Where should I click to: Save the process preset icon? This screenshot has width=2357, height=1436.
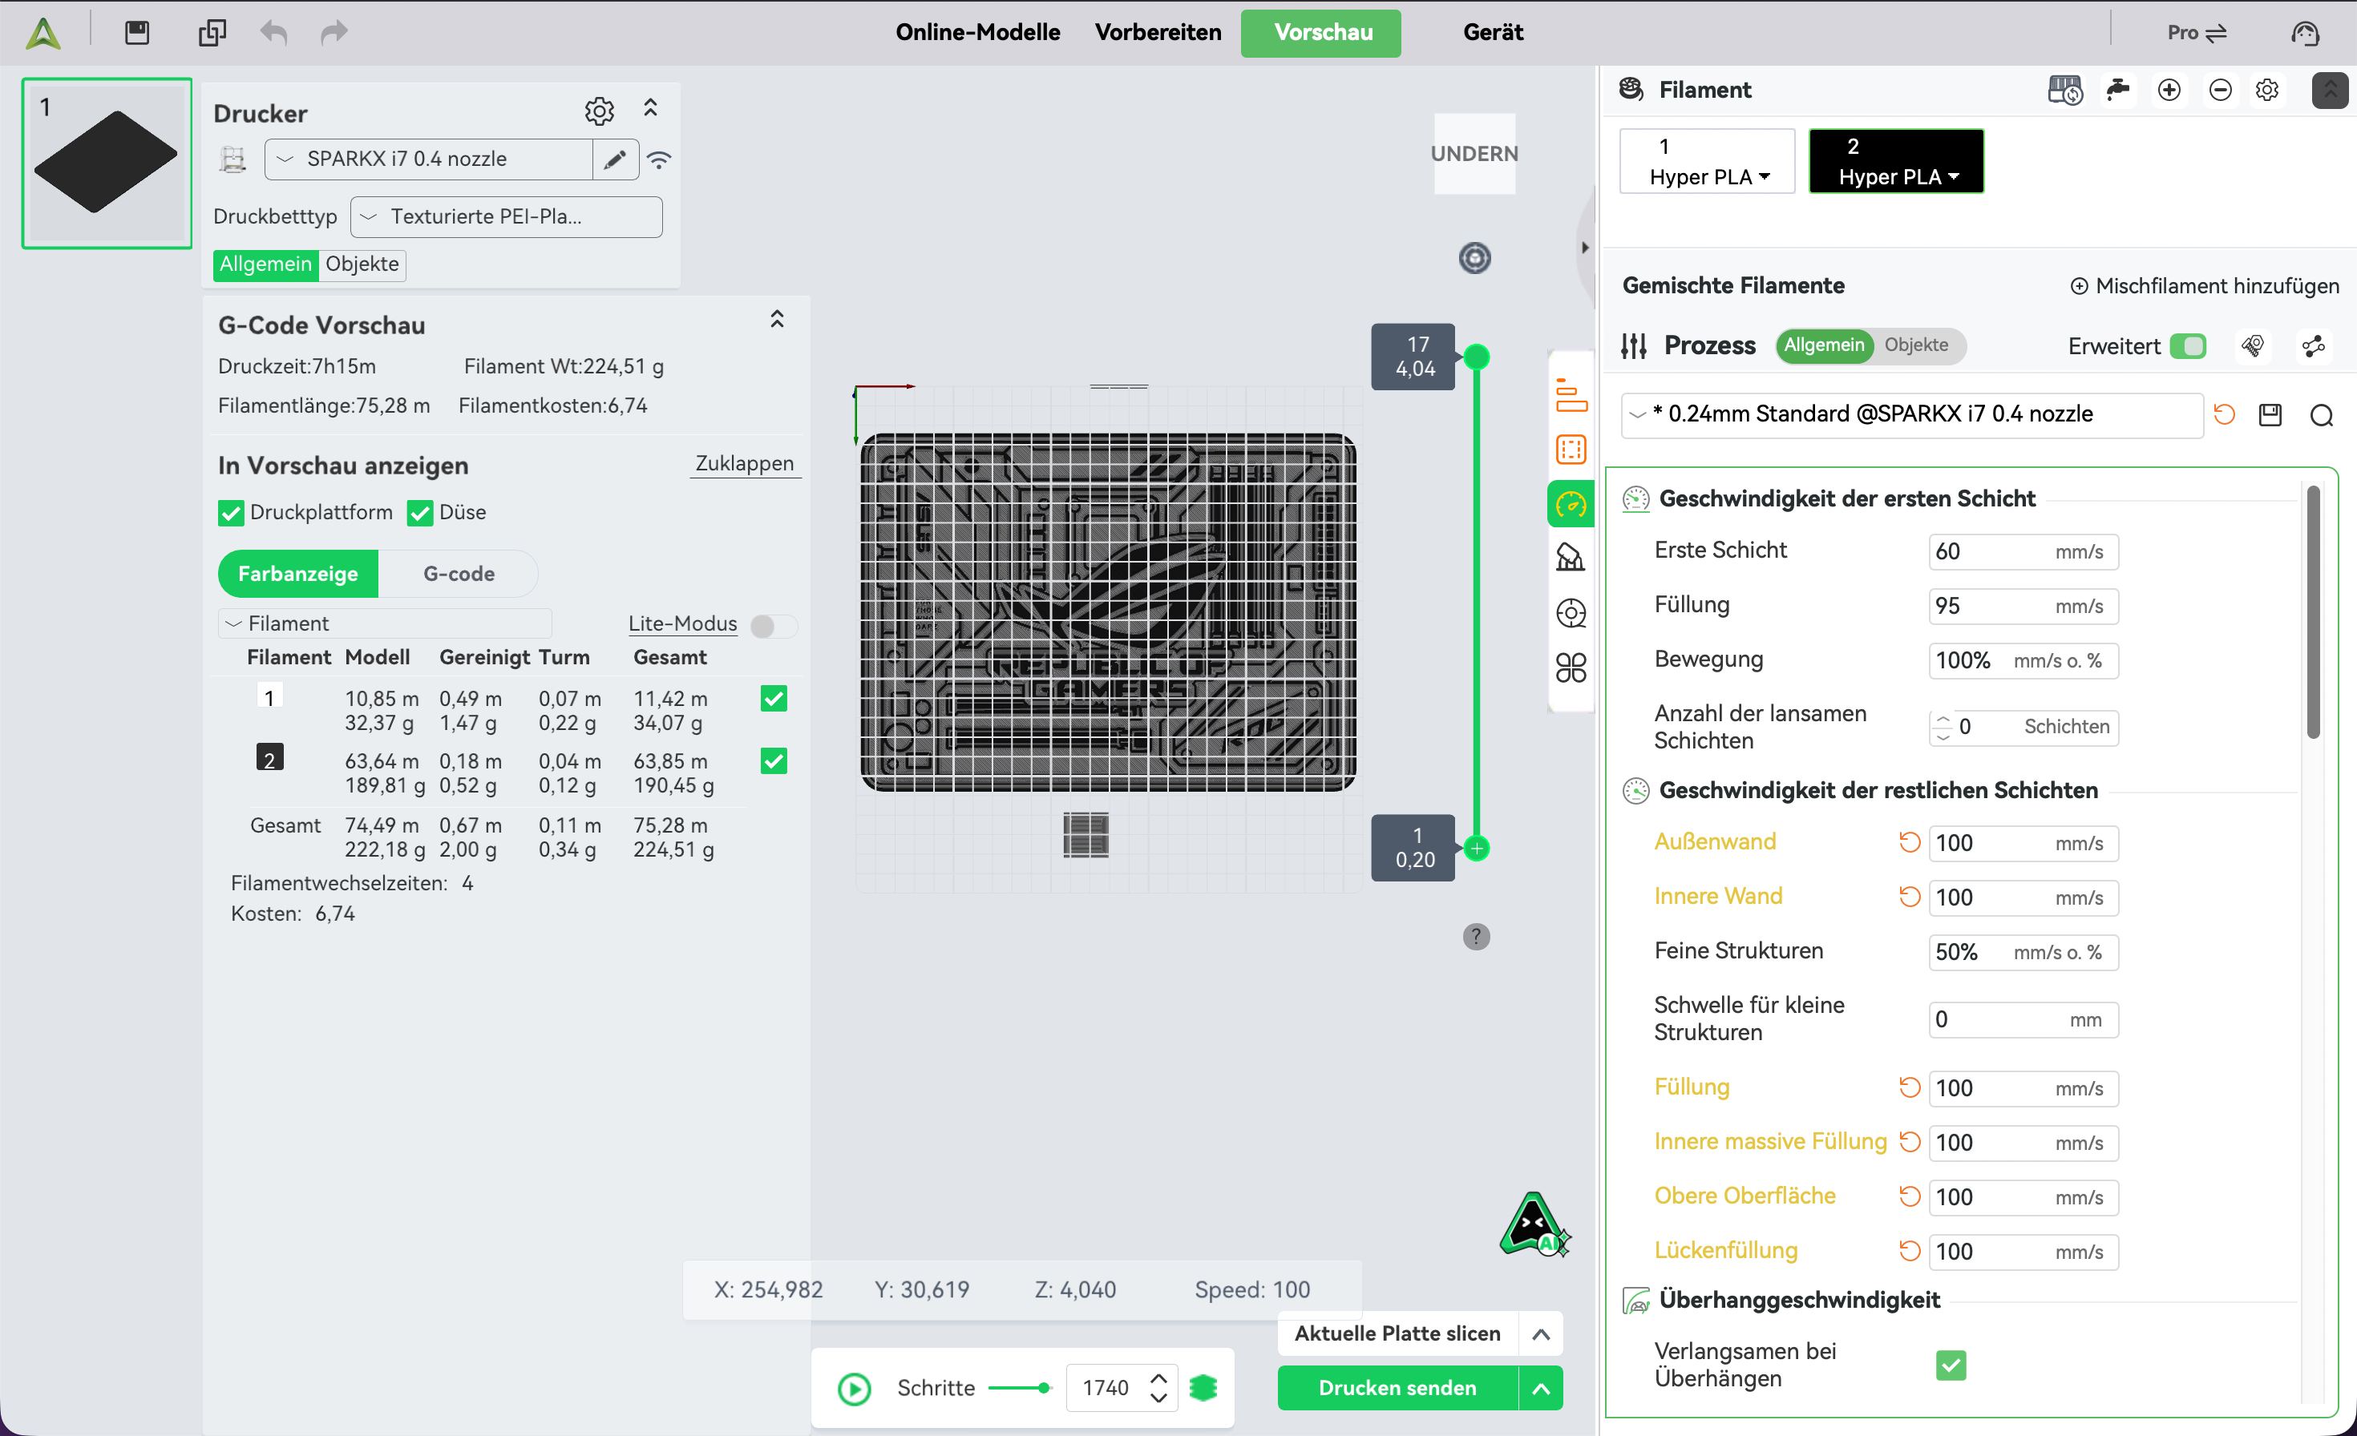point(2270,414)
